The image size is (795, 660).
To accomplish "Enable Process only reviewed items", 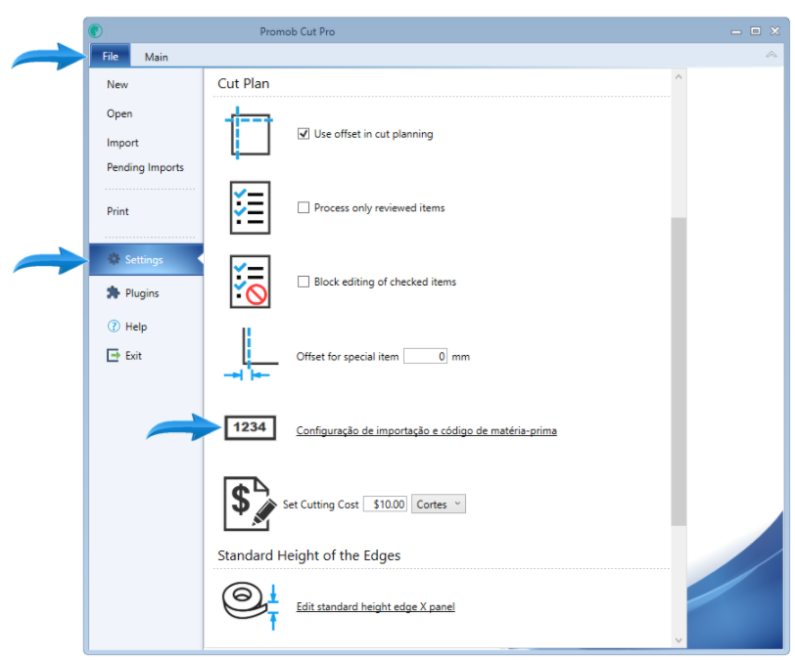I will coord(304,207).
